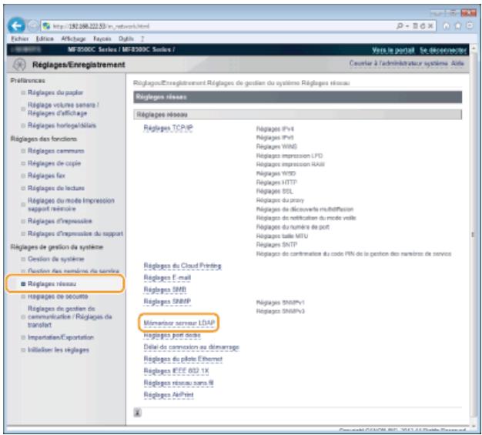Click the search magnifier icon in address bar
The image size is (482, 435).
pos(400,26)
